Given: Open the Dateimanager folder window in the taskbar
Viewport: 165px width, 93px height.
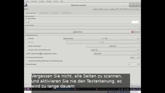Looking at the screenshot, I should (105, 89).
